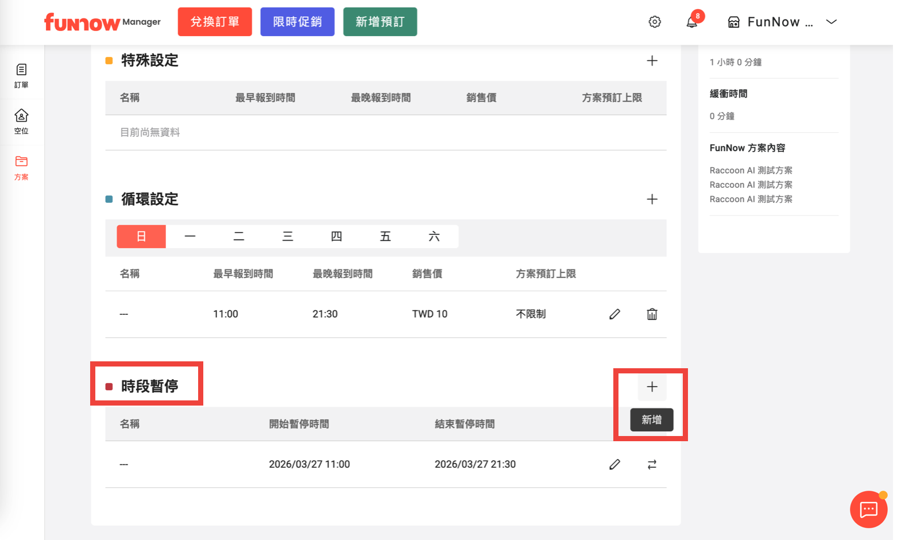
Task: Click the 新增預訂 button
Action: pyautogui.click(x=380, y=22)
